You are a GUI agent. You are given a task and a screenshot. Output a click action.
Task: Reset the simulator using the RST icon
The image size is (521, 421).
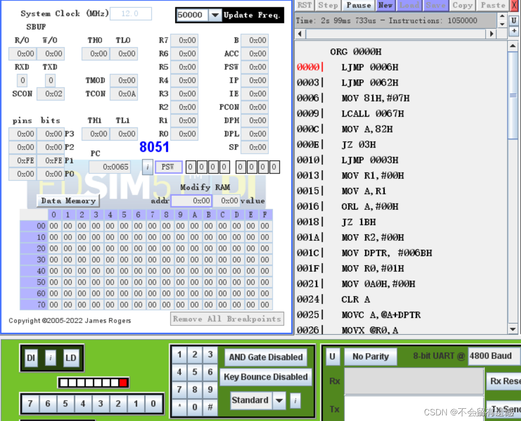[x=304, y=6]
